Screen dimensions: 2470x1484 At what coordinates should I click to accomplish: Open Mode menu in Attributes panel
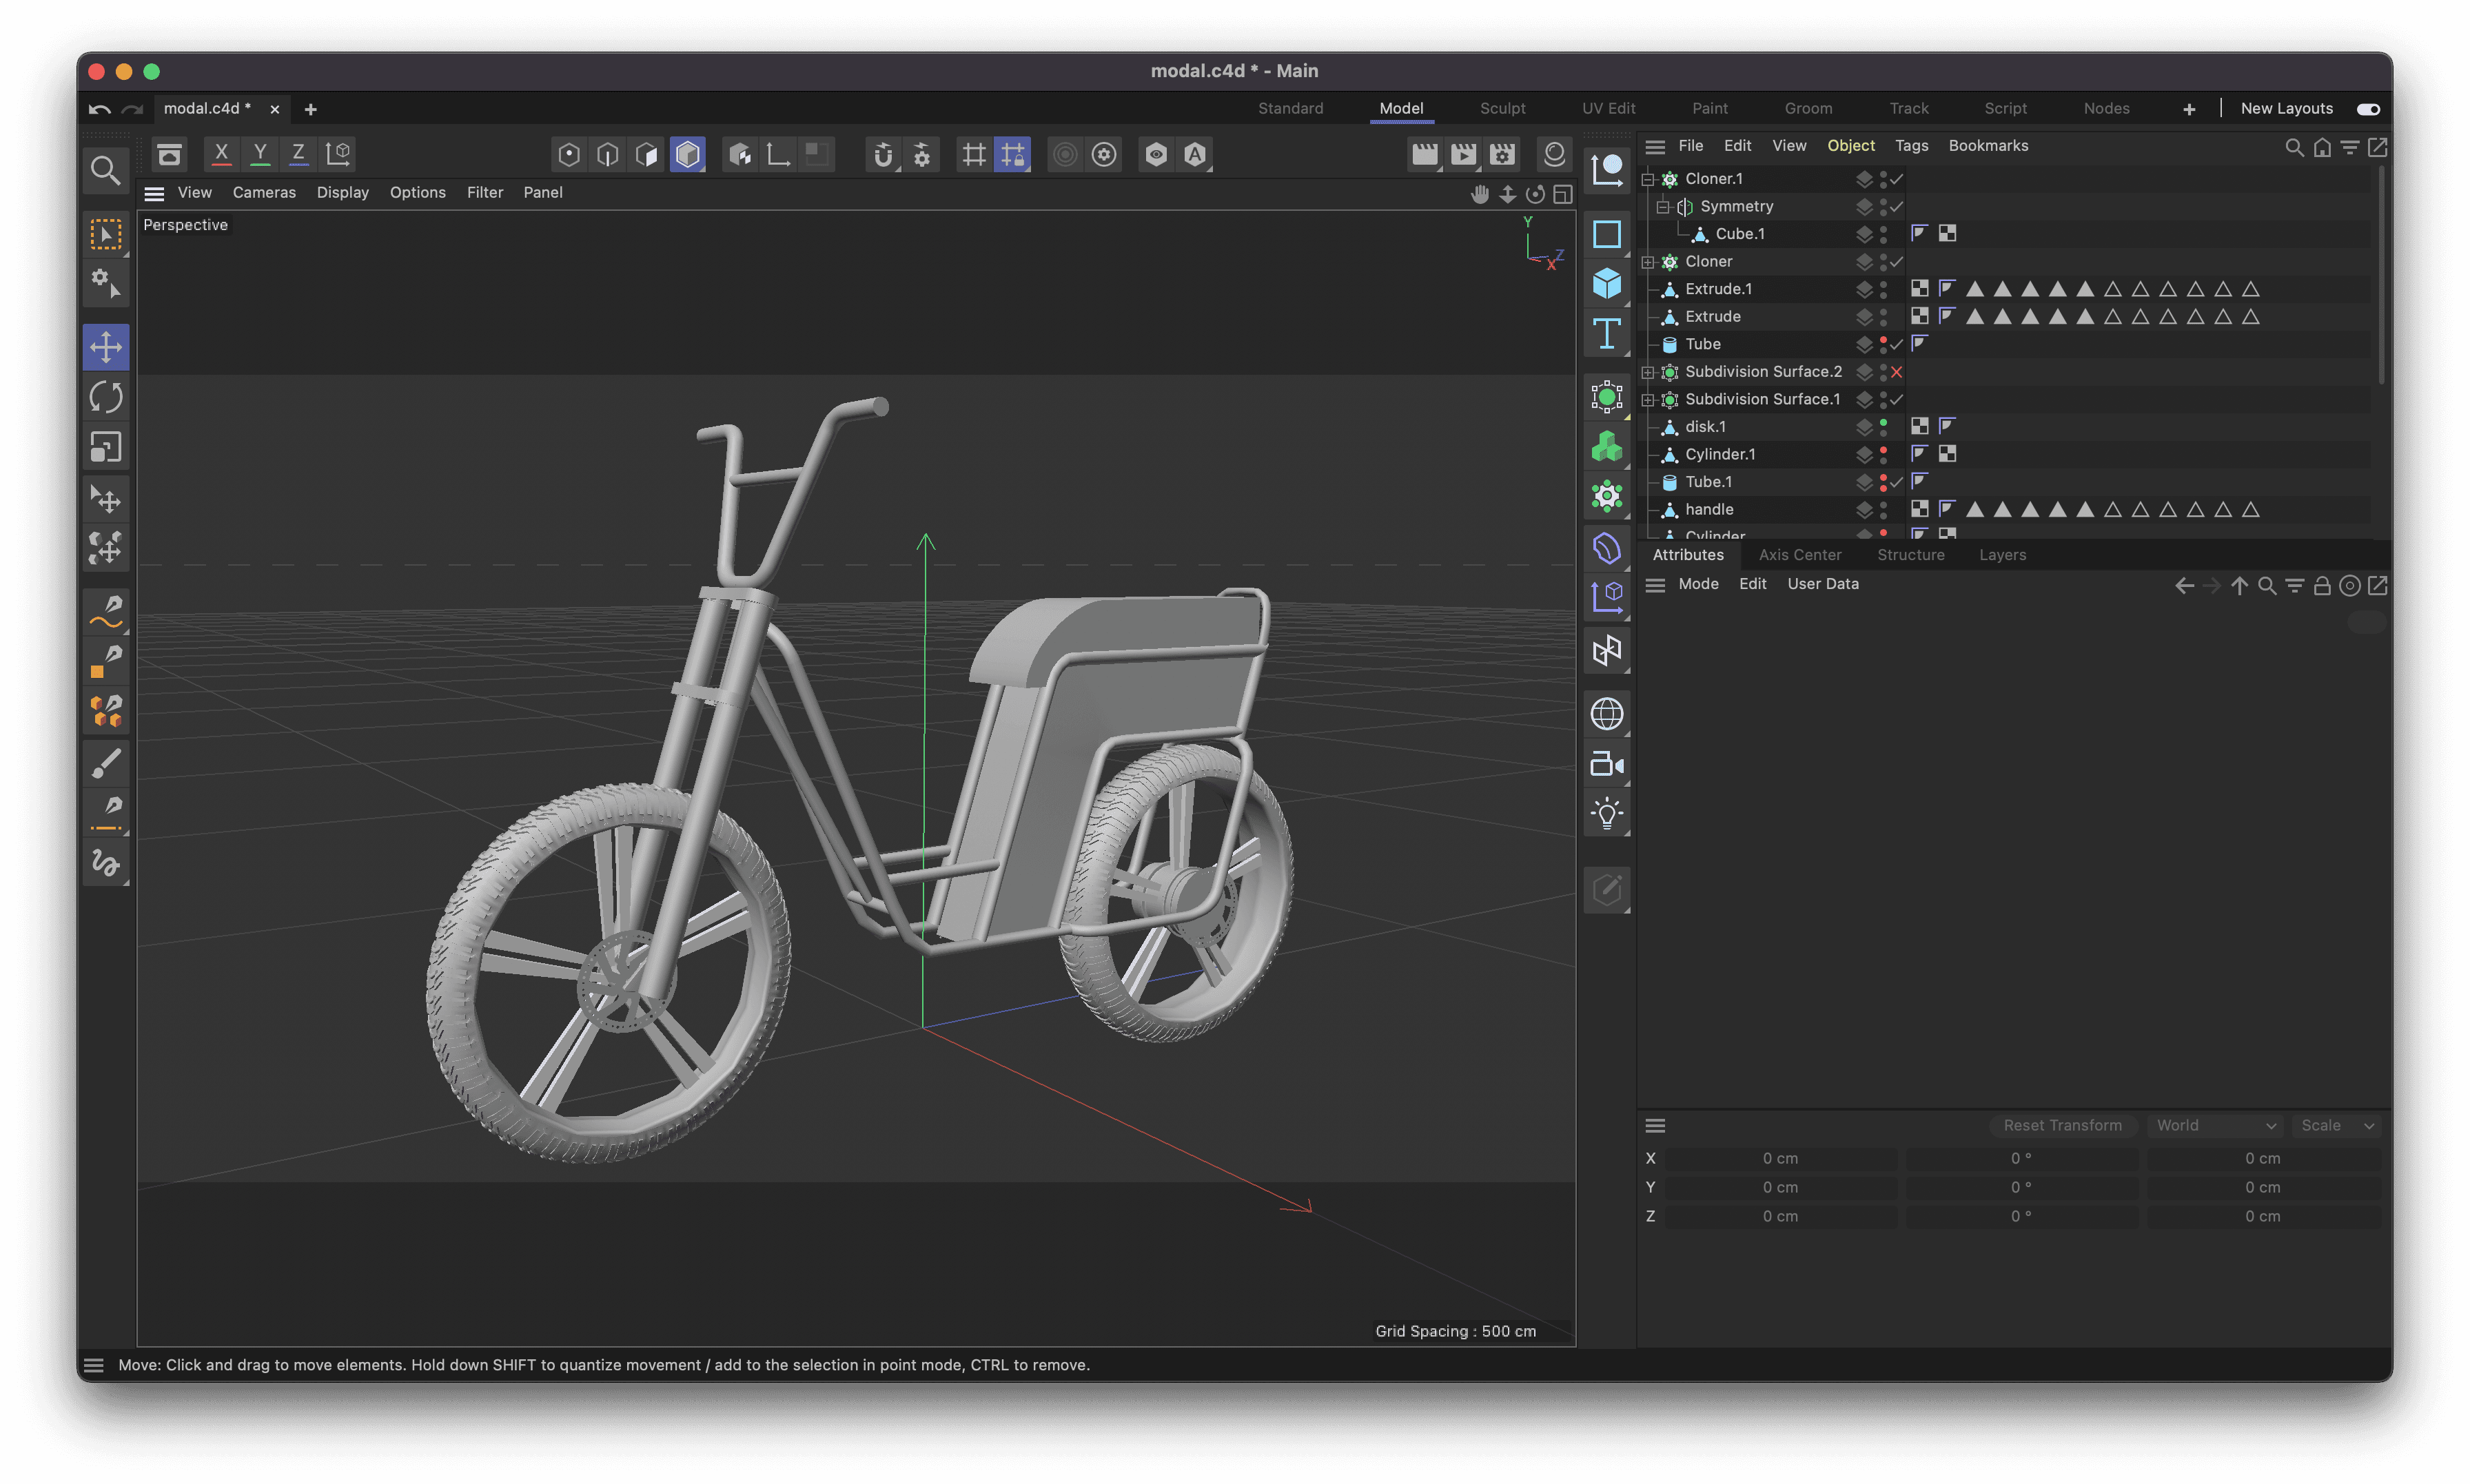tap(1698, 584)
